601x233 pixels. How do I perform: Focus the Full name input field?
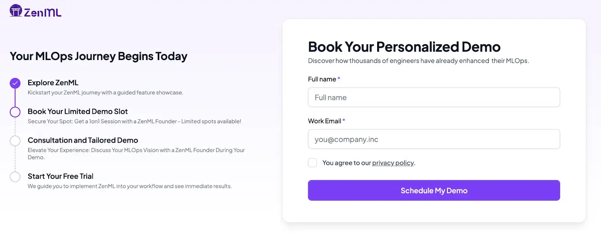(x=434, y=98)
